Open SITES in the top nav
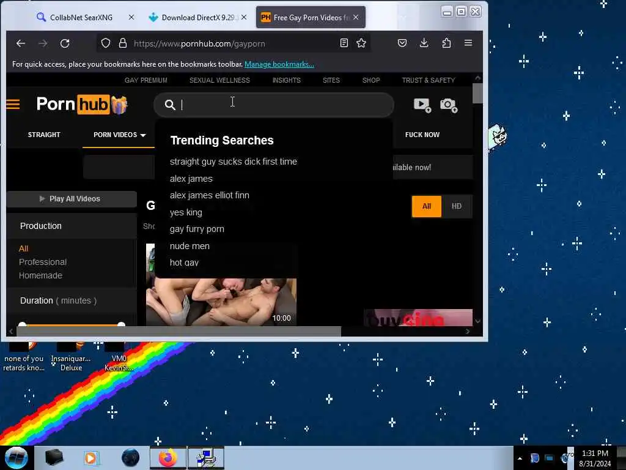The height and width of the screenshot is (470, 626). click(331, 80)
